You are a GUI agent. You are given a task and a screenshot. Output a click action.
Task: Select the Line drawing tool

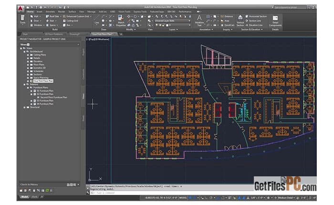click(97, 19)
